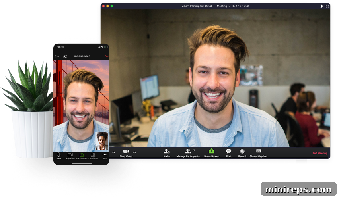Expand the video options arrow right of Stop Video
Viewport: 337px width, 198px height.
[134, 153]
